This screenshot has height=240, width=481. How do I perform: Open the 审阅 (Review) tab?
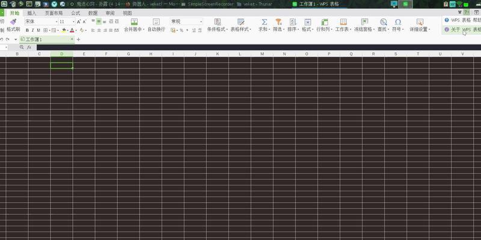tap(110, 13)
